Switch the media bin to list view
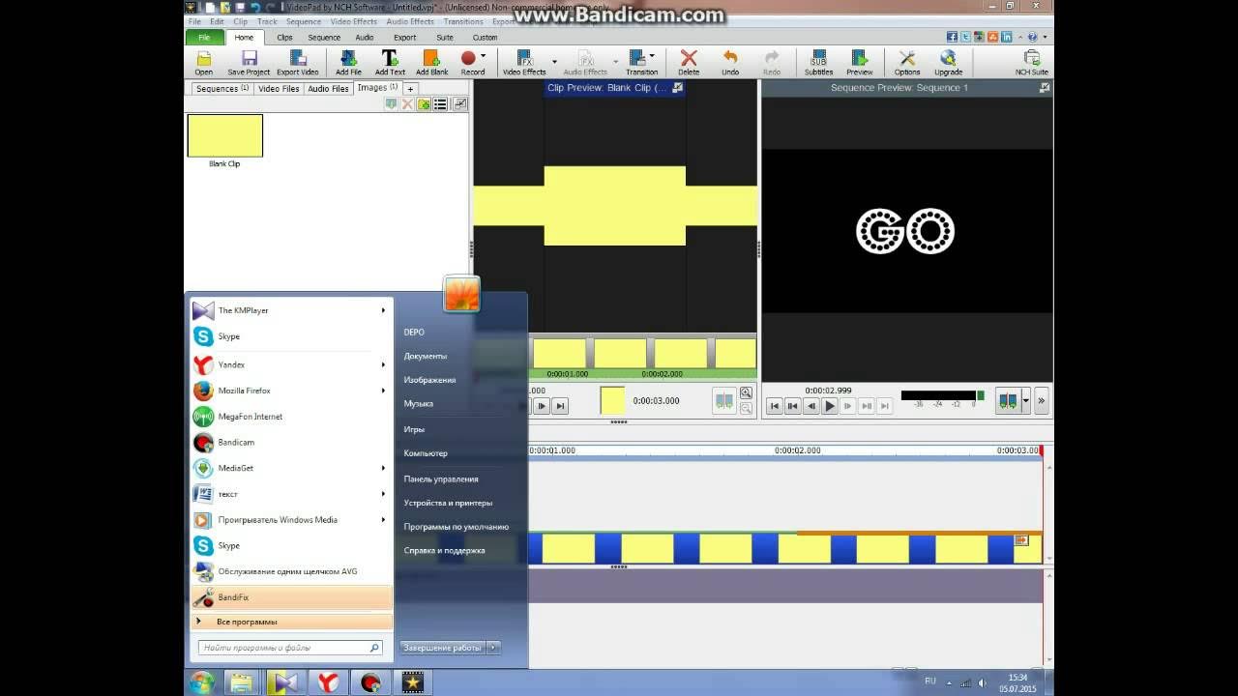Screen dimensions: 1238x696 [440, 104]
